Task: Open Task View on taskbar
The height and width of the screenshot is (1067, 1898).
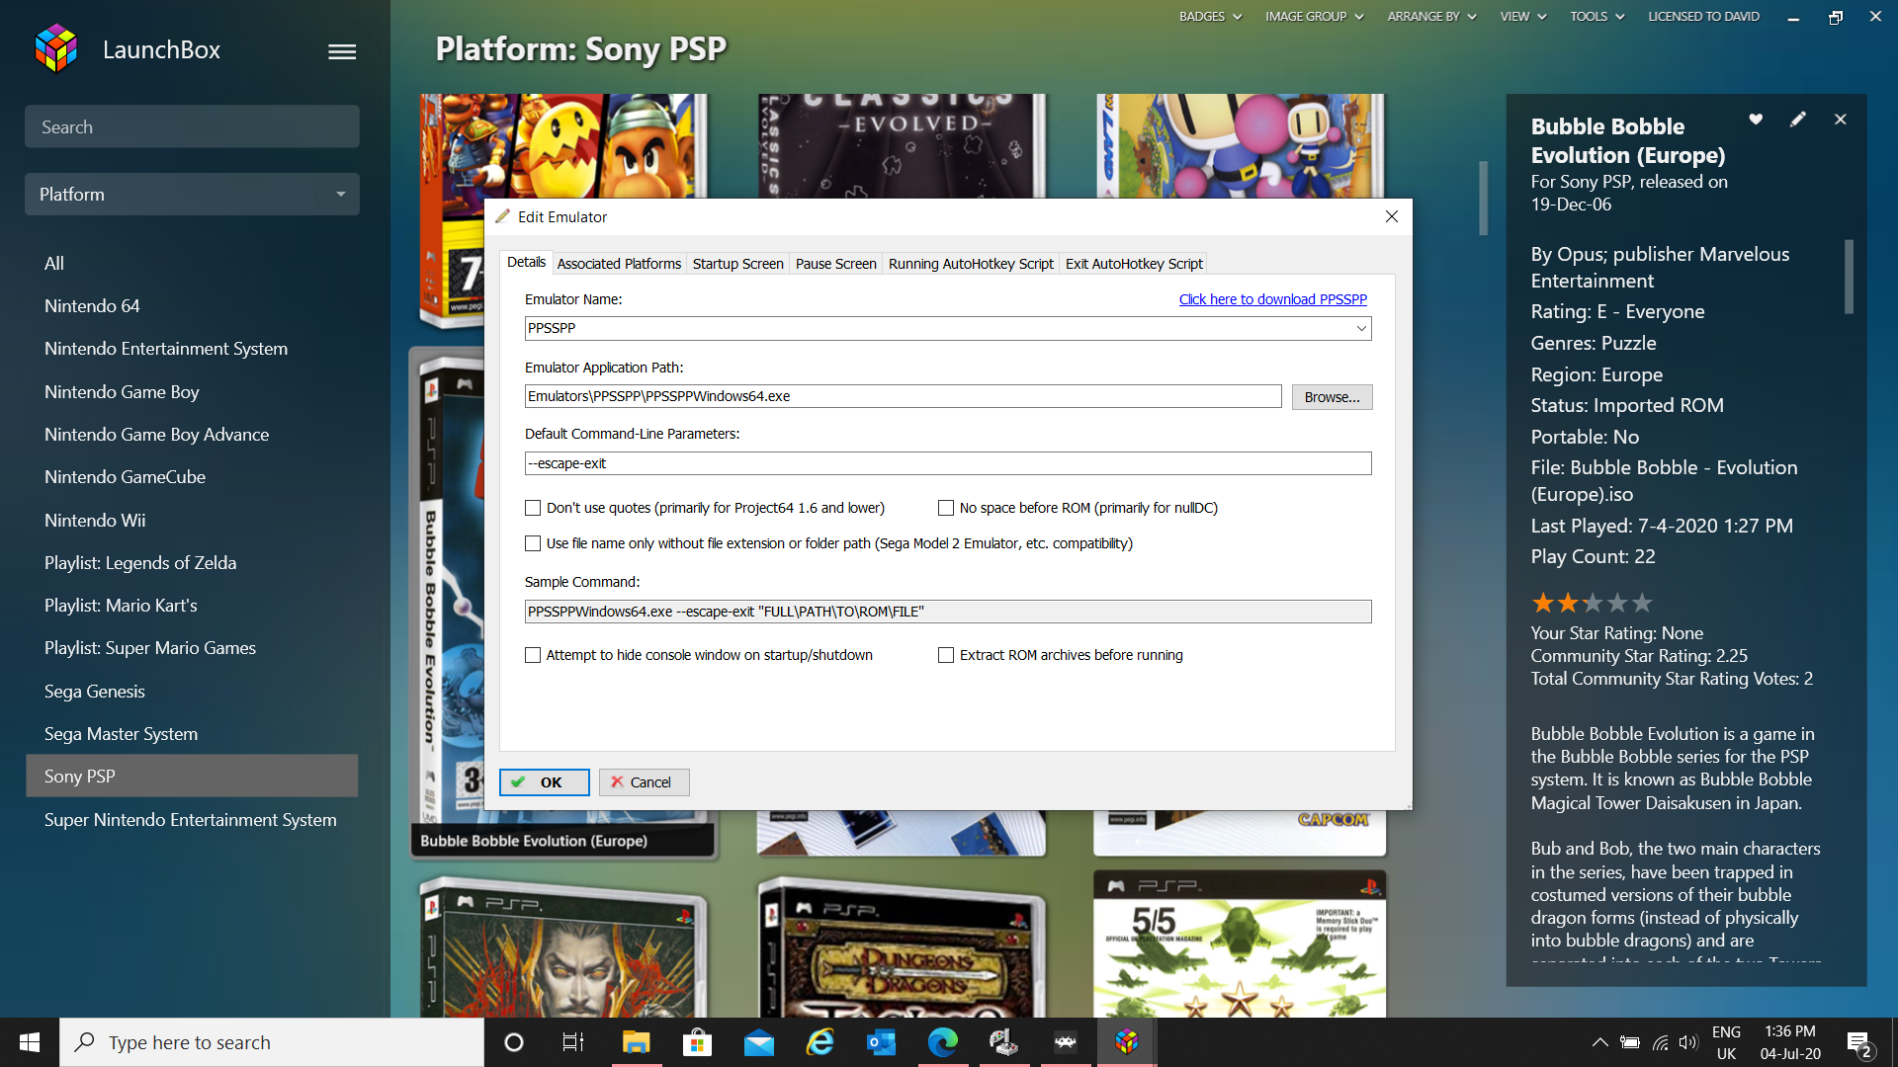Action: pyautogui.click(x=573, y=1042)
